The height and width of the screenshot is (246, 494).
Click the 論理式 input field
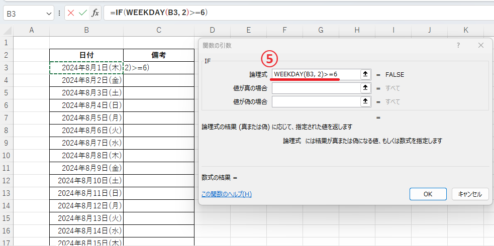point(316,75)
